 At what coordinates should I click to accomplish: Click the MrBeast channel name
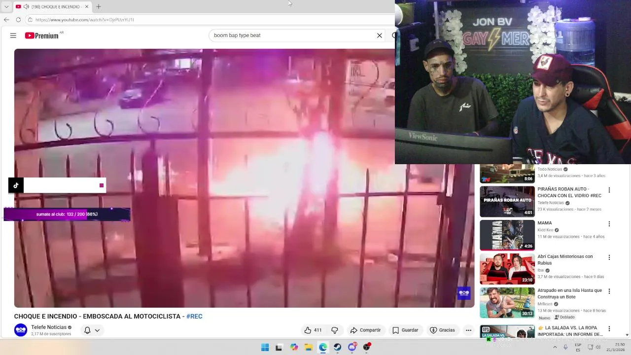[545, 304]
